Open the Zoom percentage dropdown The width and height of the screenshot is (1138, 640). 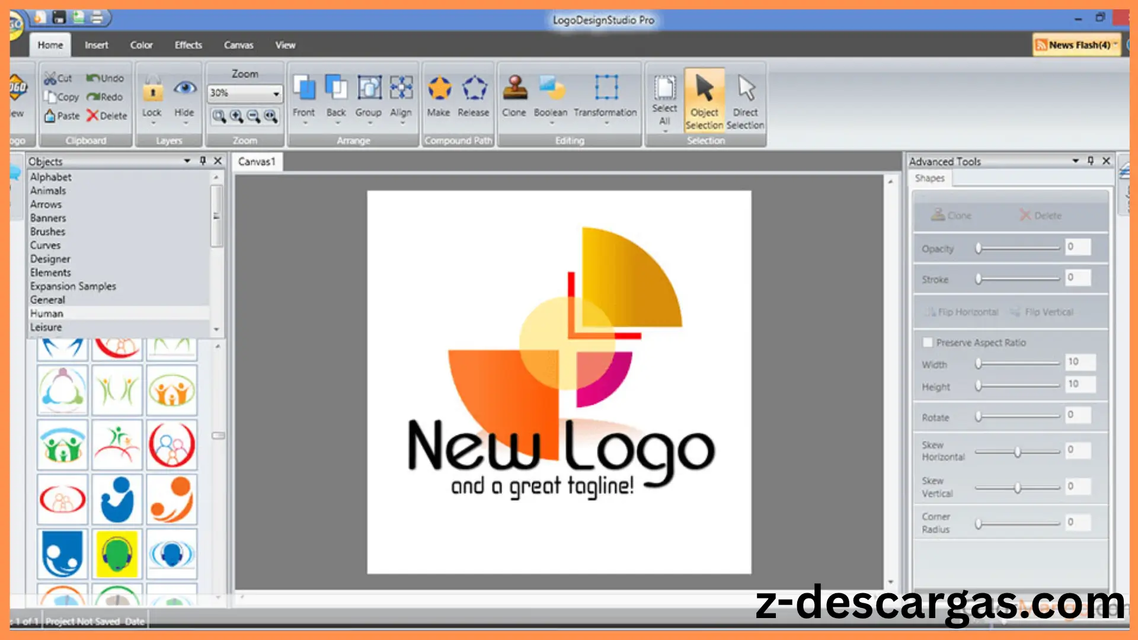(x=276, y=94)
